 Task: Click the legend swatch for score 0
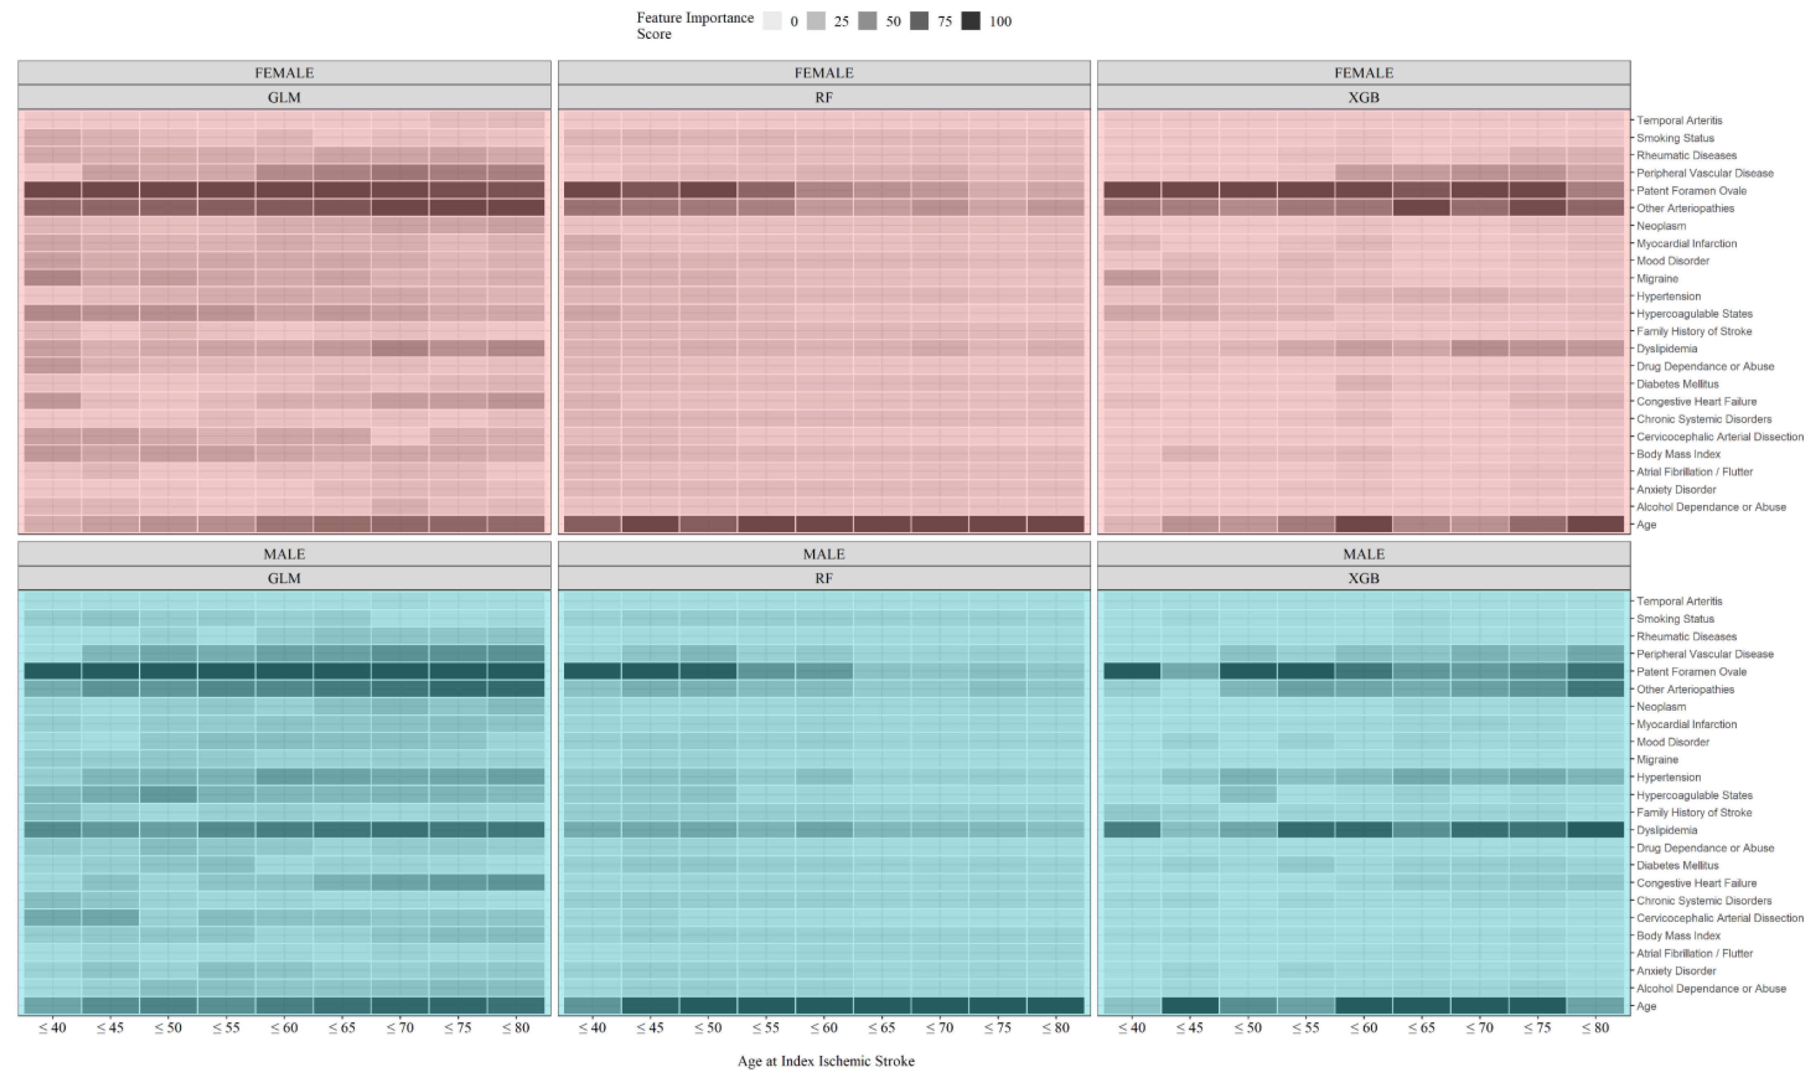pos(772,21)
